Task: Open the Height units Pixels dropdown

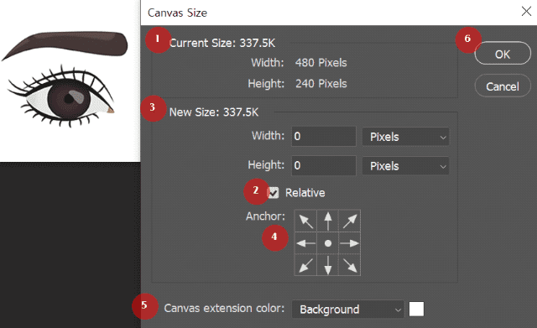Action: point(405,166)
